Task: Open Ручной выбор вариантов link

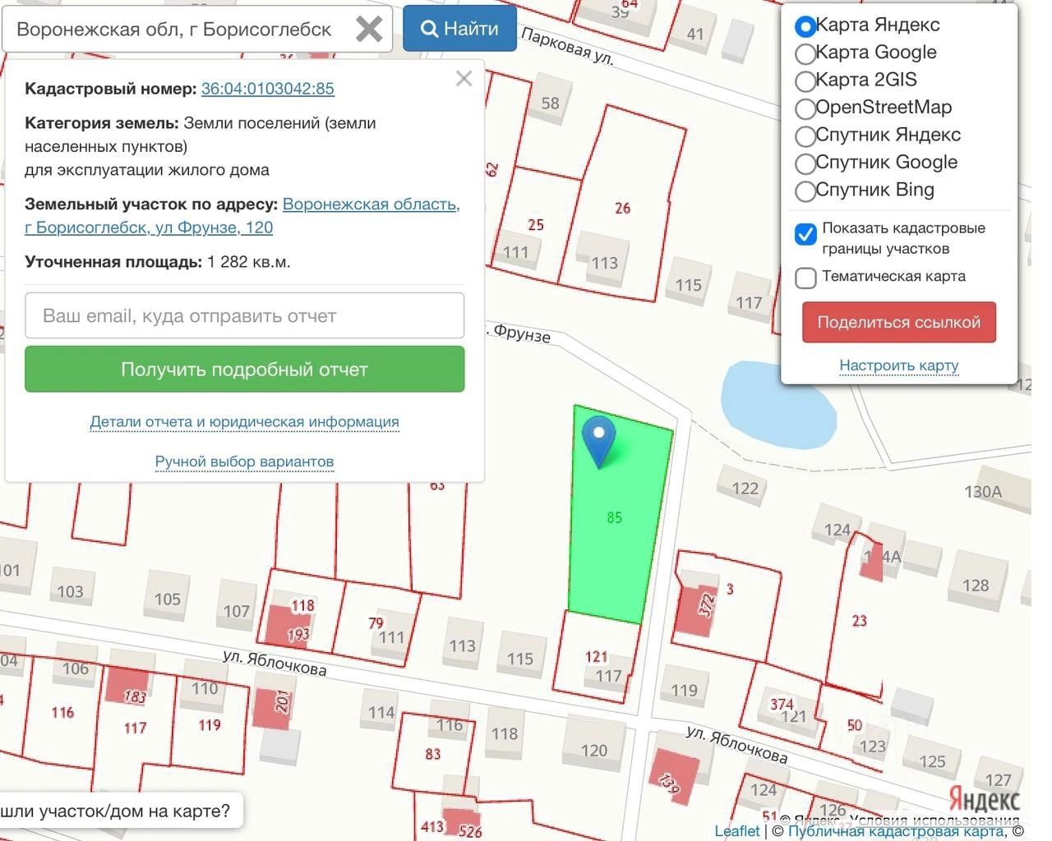Action: 244,462
